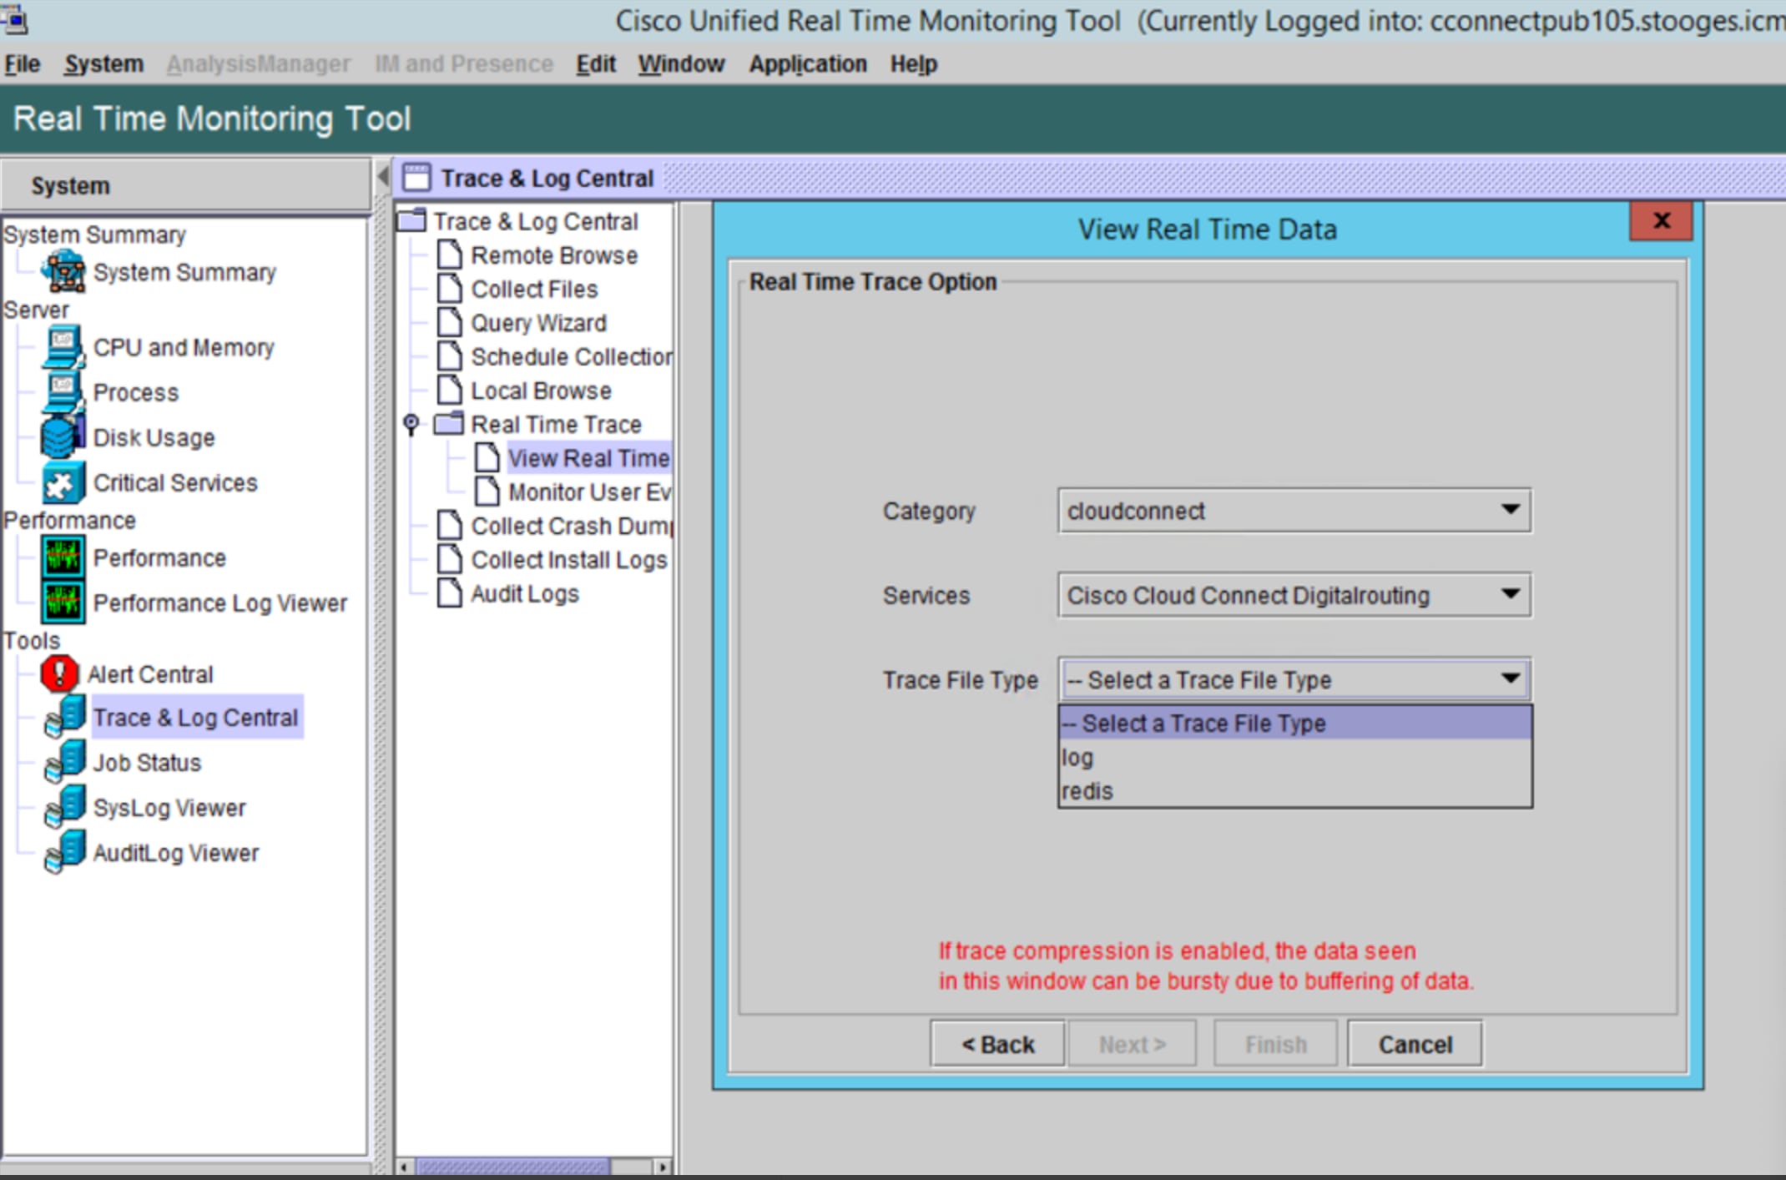The width and height of the screenshot is (1786, 1180).
Task: Select the Process monitor icon
Action: (63, 392)
